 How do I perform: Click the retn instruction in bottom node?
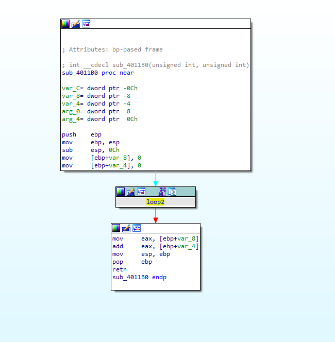point(119,269)
